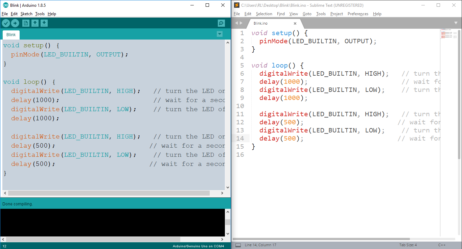Open the 'Tab Size: 4' selector

(x=408, y=245)
